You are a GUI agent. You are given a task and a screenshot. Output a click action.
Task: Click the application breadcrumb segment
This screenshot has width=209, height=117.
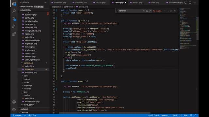[x=56, y=7]
